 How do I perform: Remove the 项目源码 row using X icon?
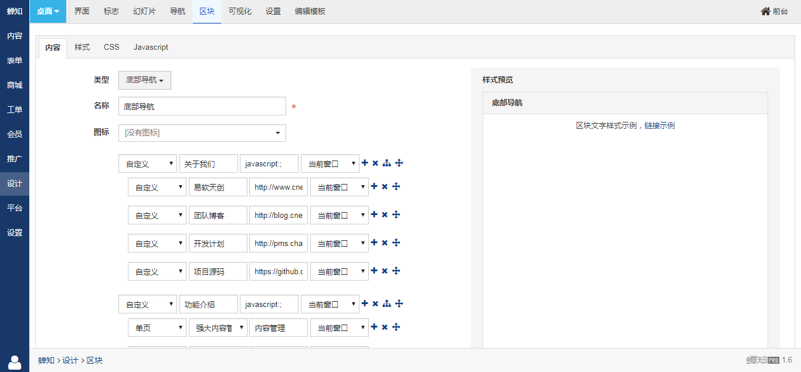385,271
